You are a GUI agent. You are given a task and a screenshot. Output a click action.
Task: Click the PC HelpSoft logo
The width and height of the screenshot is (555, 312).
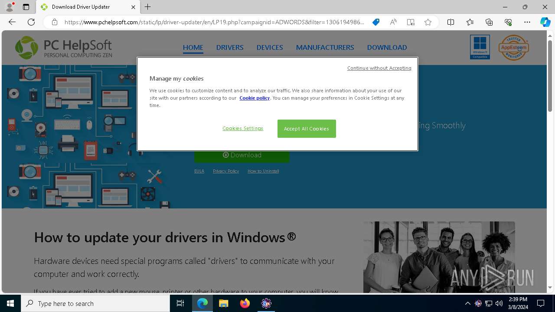click(63, 47)
